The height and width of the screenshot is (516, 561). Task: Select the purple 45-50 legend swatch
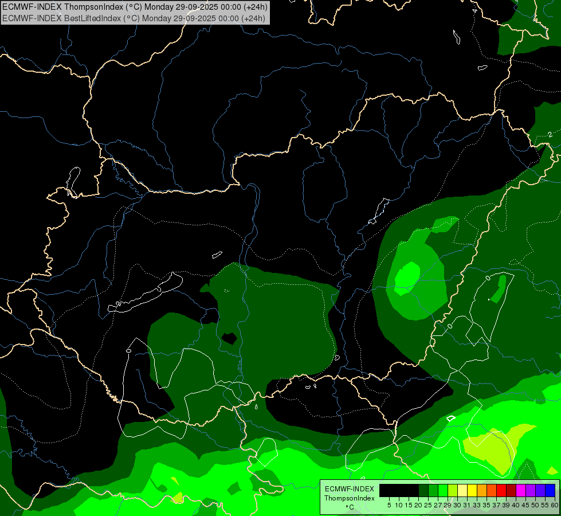pyautogui.click(x=531, y=490)
